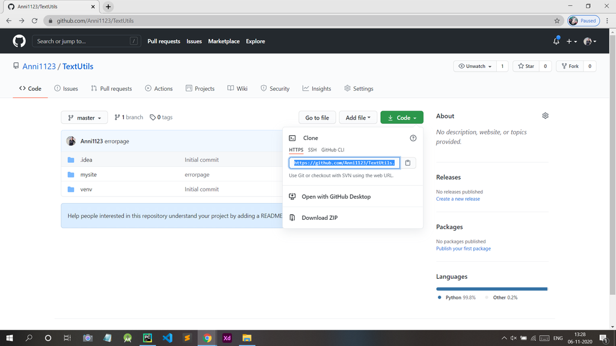Open the repository Pull requests tab
This screenshot has height=346, width=616.
111,89
